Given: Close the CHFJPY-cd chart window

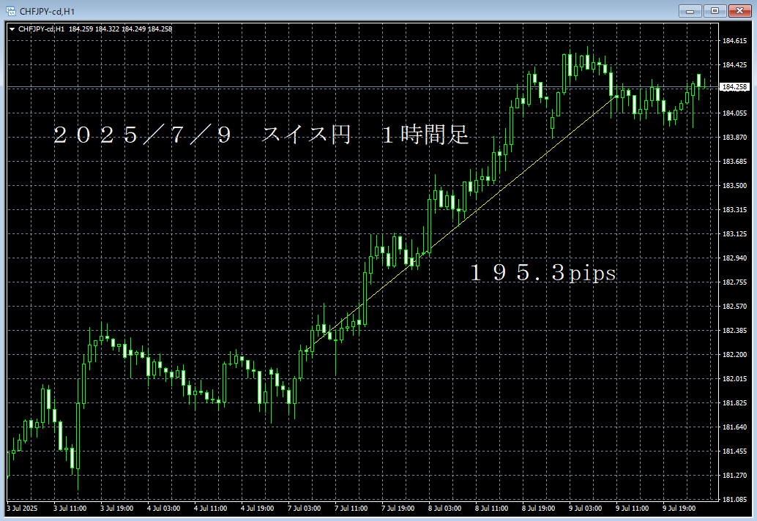Looking at the screenshot, I should point(738,11).
